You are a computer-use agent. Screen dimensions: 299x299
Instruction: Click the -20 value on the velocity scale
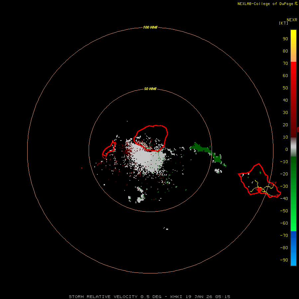pos(284,174)
